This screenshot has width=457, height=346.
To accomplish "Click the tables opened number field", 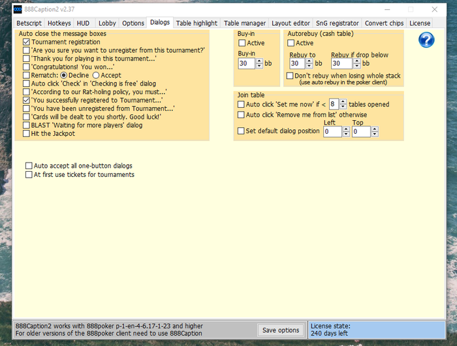I will click(334, 104).
